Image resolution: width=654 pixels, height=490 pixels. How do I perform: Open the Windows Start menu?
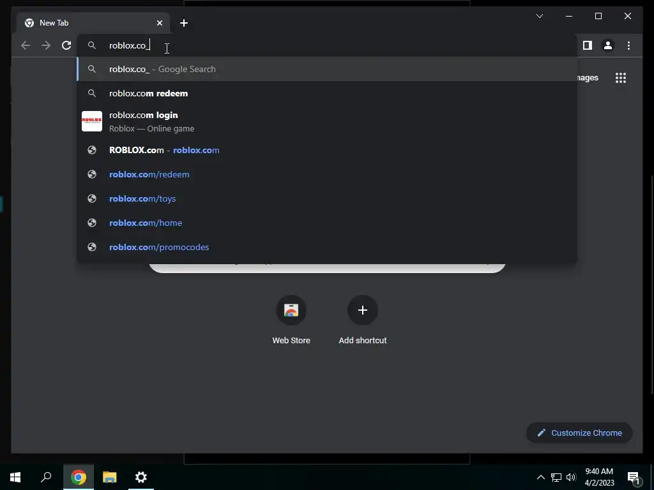coord(15,477)
